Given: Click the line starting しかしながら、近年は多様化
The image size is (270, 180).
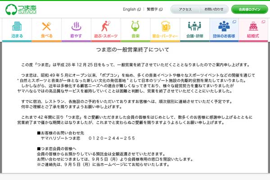Looking at the screenshot, I should pos(127,85).
